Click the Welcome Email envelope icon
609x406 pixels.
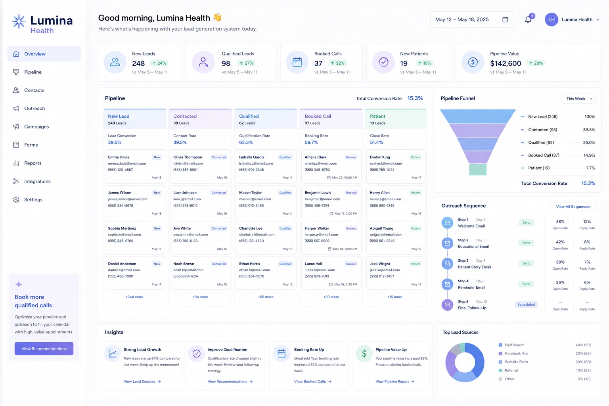click(447, 223)
